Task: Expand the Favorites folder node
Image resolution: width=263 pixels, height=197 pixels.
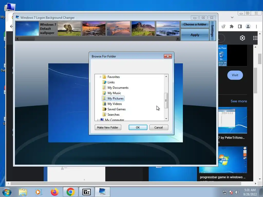Action: point(100,77)
